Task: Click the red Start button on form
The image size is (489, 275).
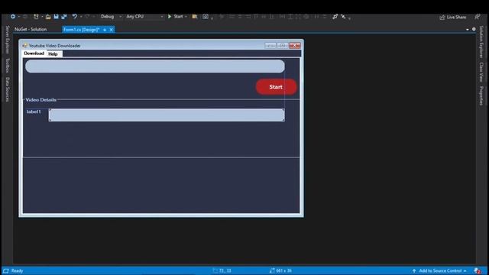Action: [276, 86]
